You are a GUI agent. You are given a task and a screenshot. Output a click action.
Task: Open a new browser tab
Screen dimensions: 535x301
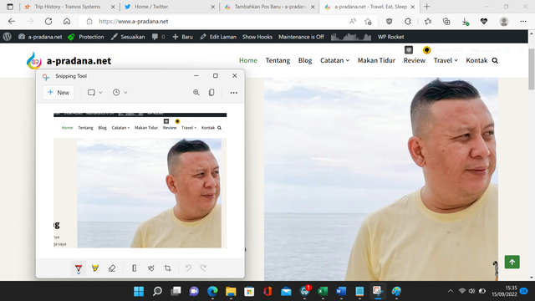427,7
